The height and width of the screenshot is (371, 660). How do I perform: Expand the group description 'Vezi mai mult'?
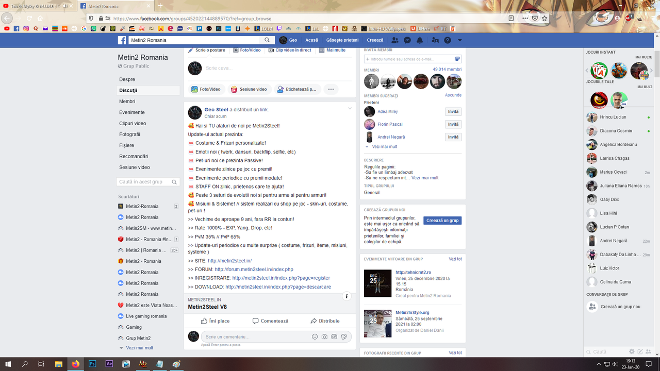point(425,178)
